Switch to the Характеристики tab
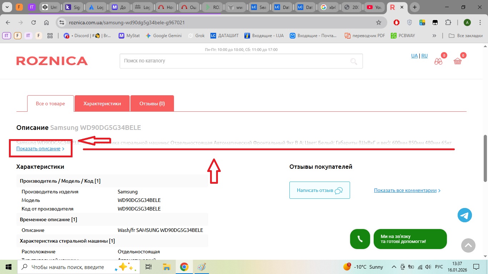This screenshot has width=488, height=274. [102, 103]
